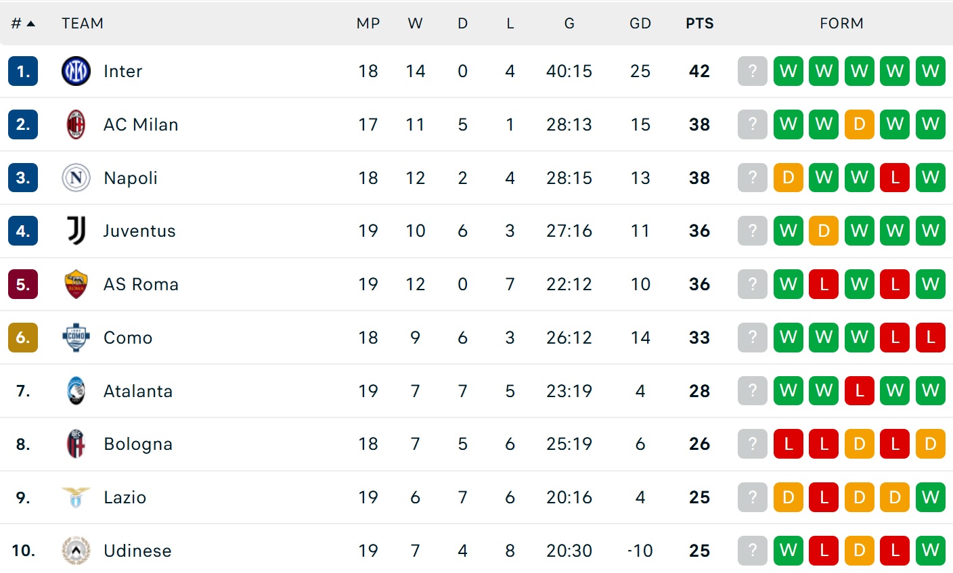The height and width of the screenshot is (573, 953).
Task: Click AC Milan's orange D form badge
Action: click(859, 124)
